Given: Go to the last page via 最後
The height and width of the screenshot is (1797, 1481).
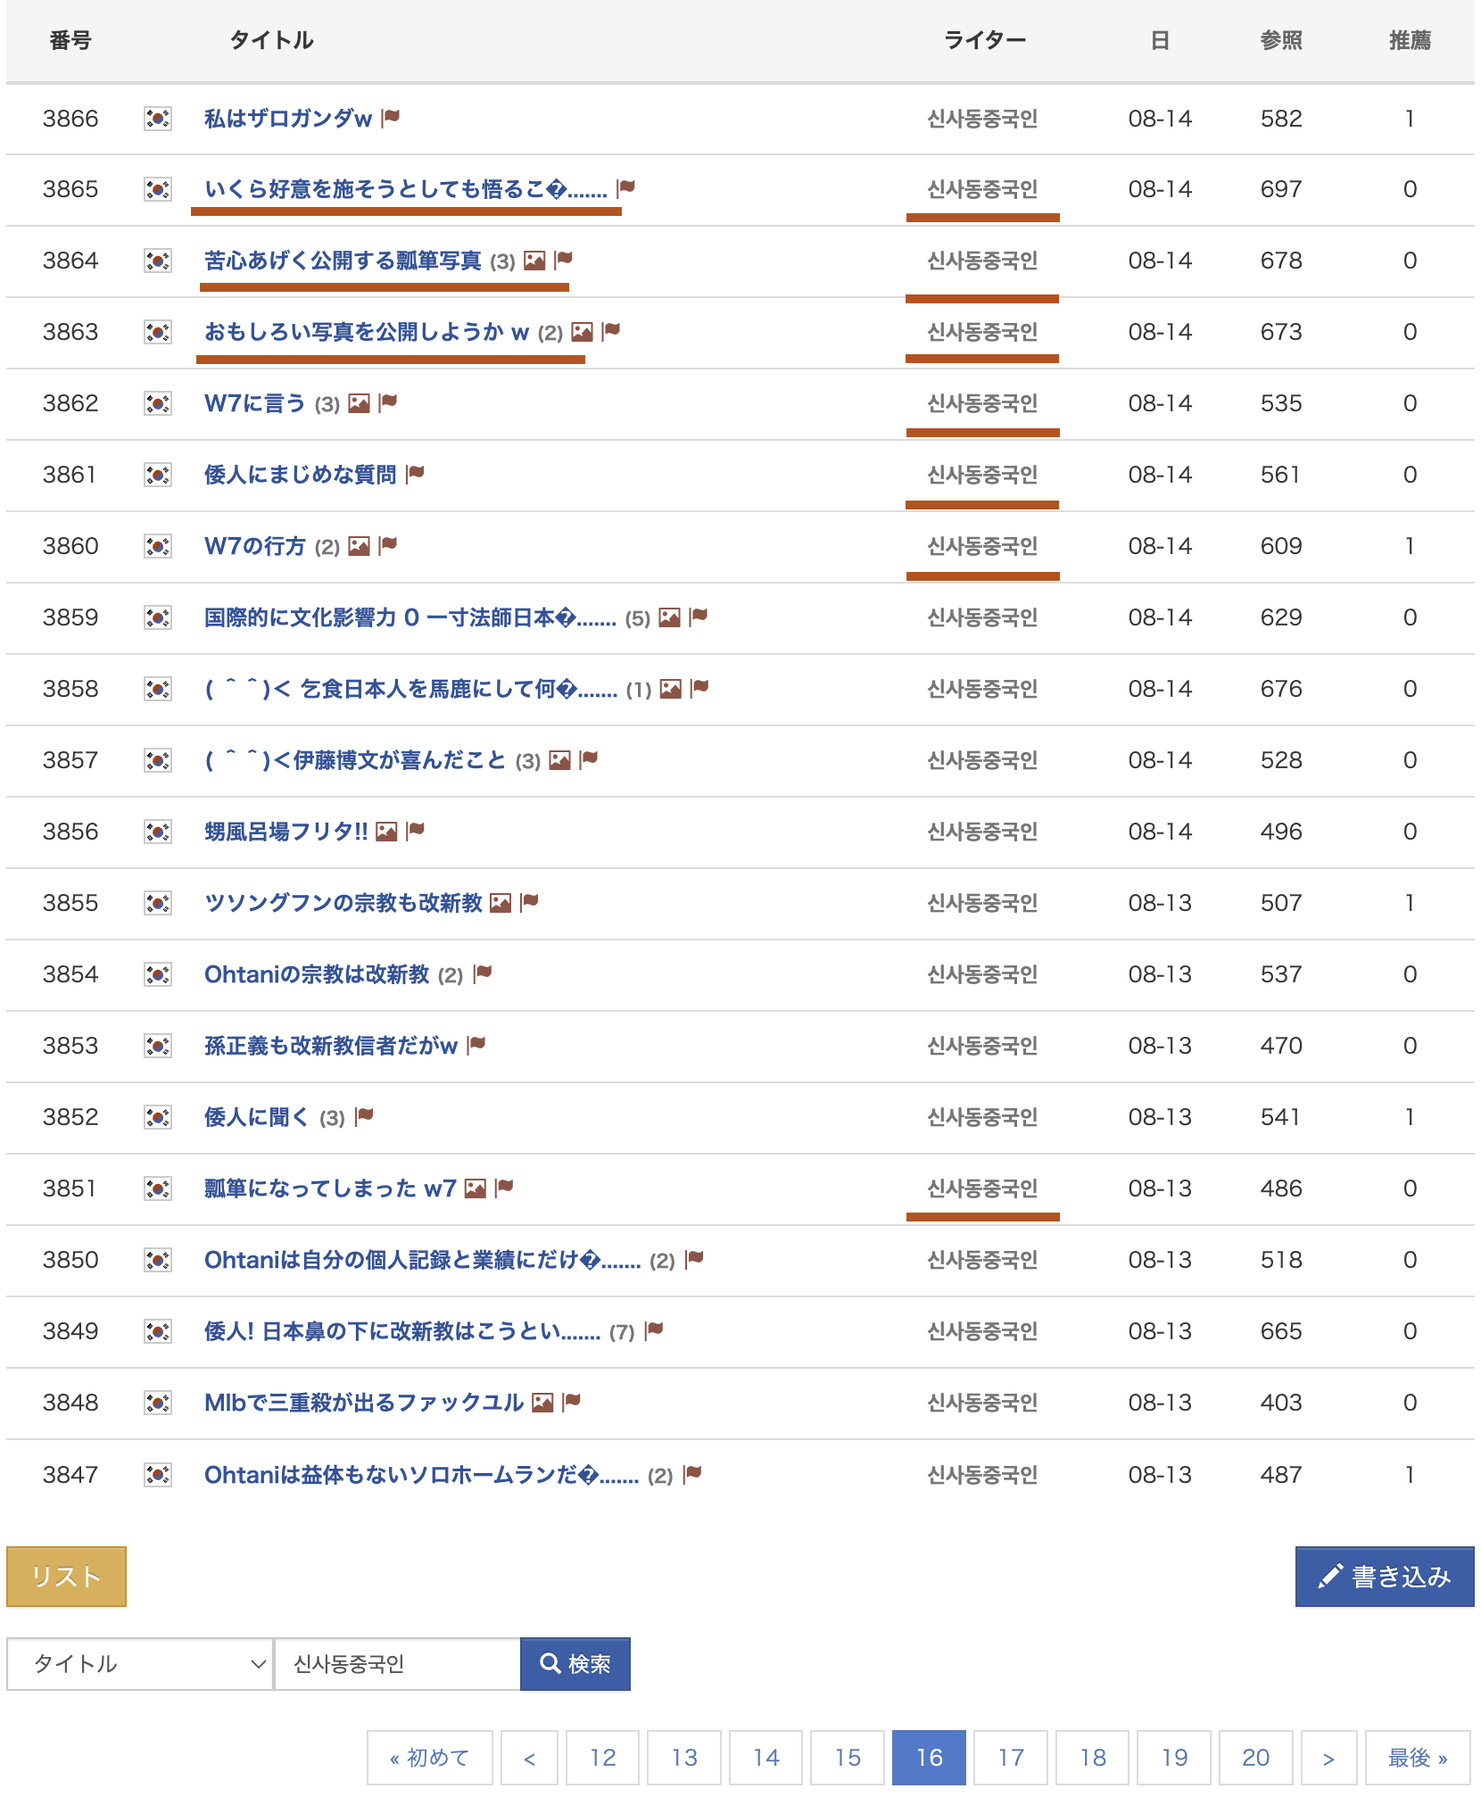Looking at the screenshot, I should pyautogui.click(x=1417, y=1758).
